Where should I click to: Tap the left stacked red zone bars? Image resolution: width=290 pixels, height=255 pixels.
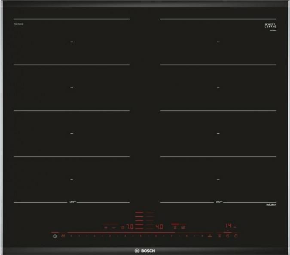coord(140,219)
